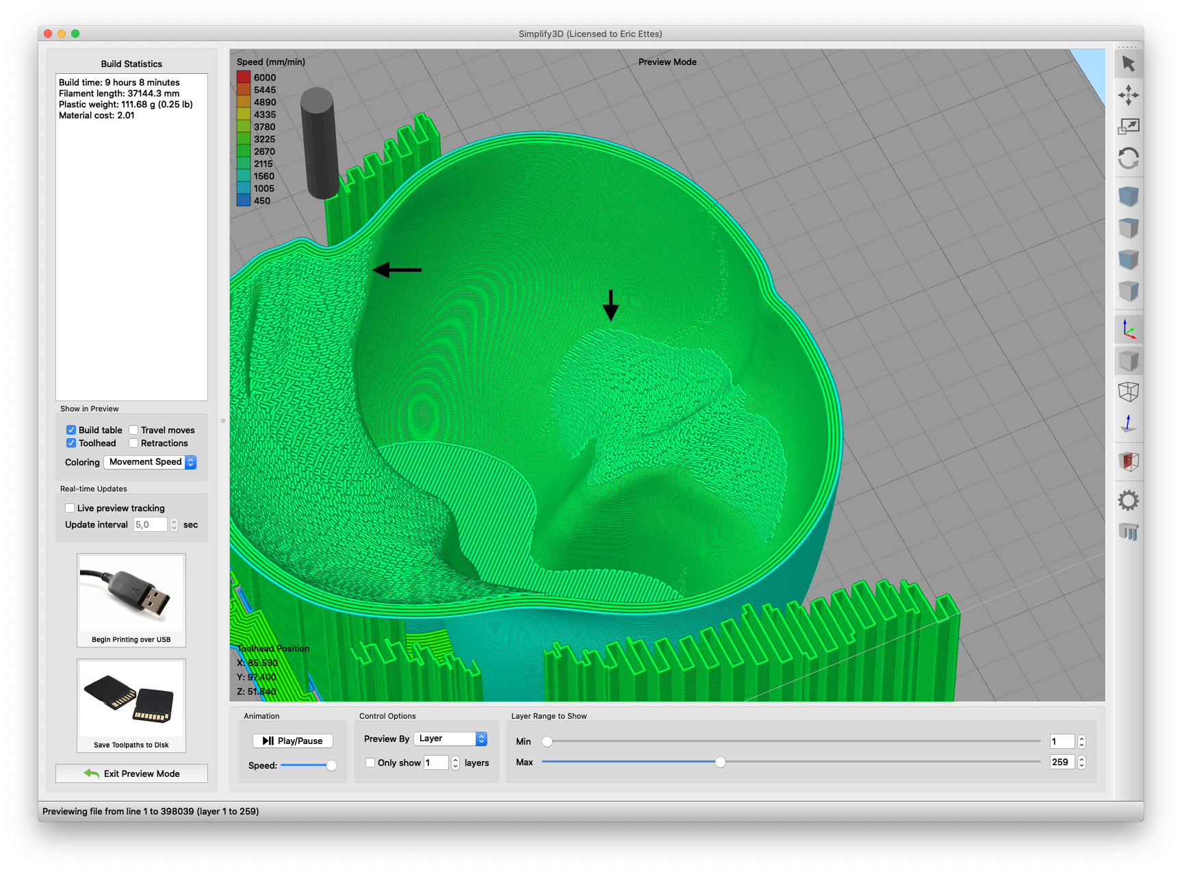Click the Speed (mm/min) legend title
Screen dimensions: 1182x872
[271, 62]
